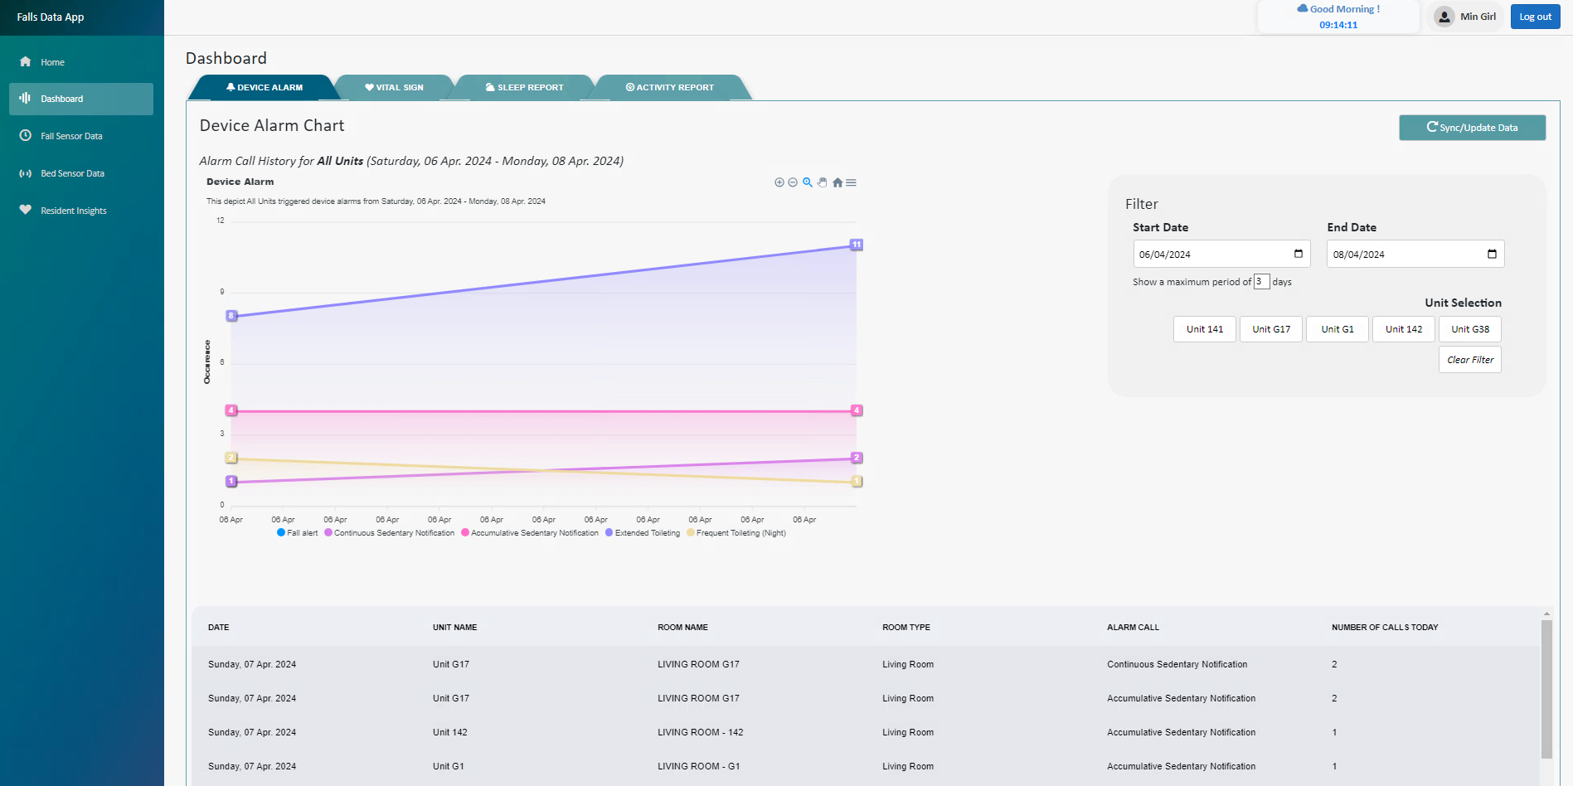Toggle Unit G38 in Unit Selection

1469,329
